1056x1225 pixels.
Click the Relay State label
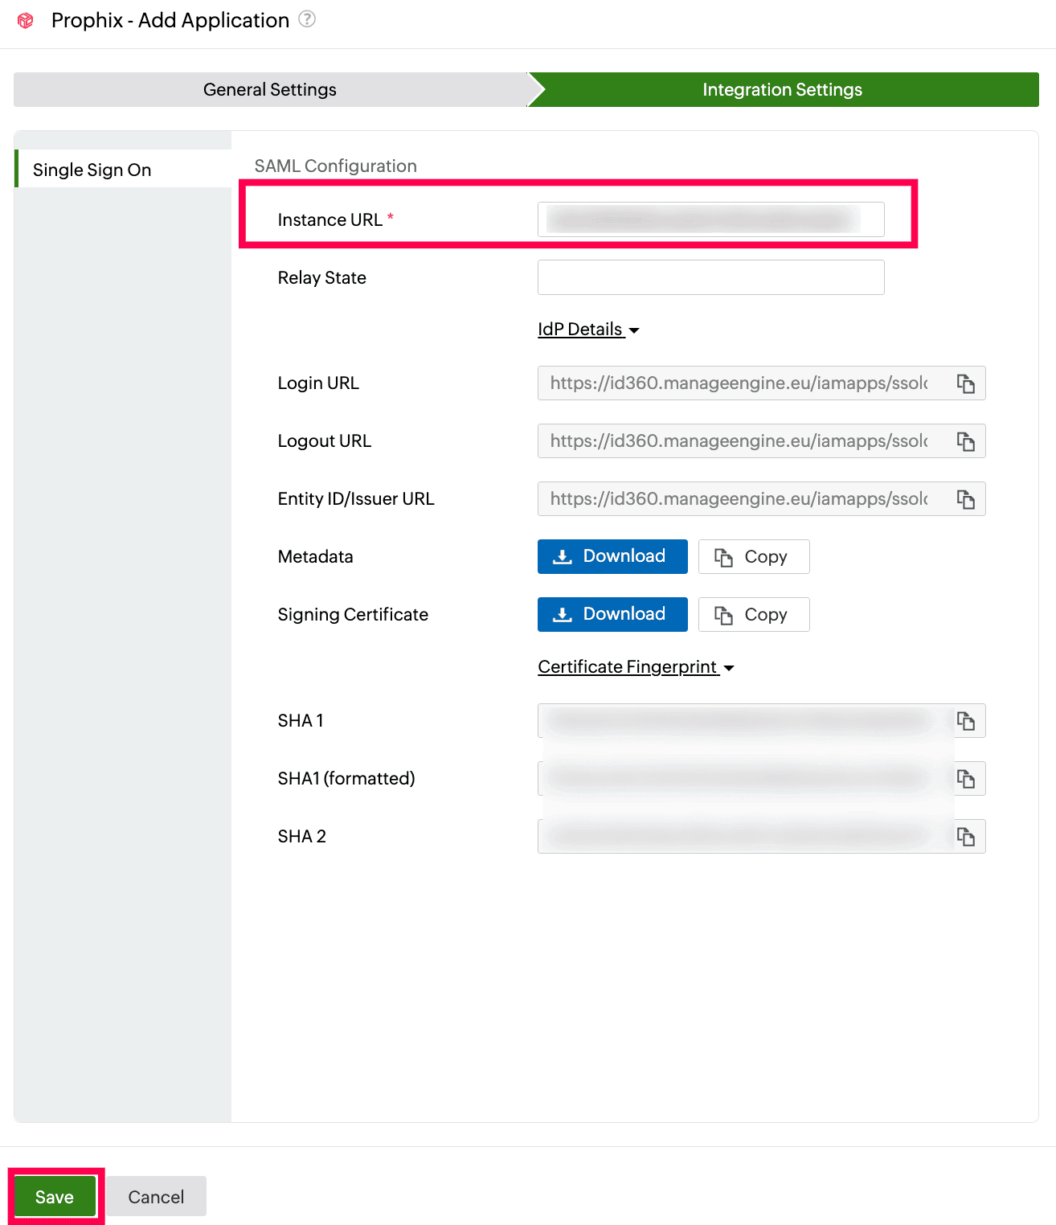322,277
